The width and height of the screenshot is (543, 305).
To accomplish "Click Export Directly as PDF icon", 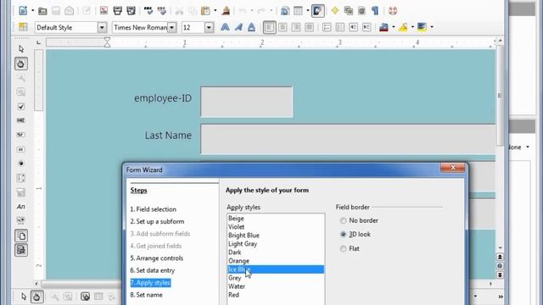I will point(104,11).
